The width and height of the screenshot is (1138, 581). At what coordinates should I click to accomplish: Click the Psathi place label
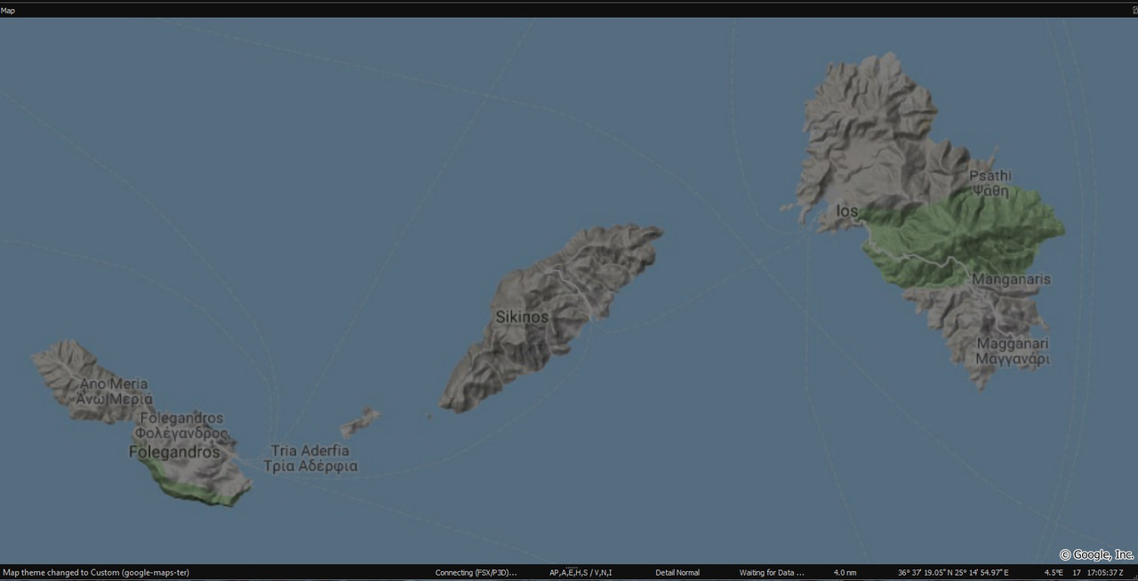coord(990,183)
